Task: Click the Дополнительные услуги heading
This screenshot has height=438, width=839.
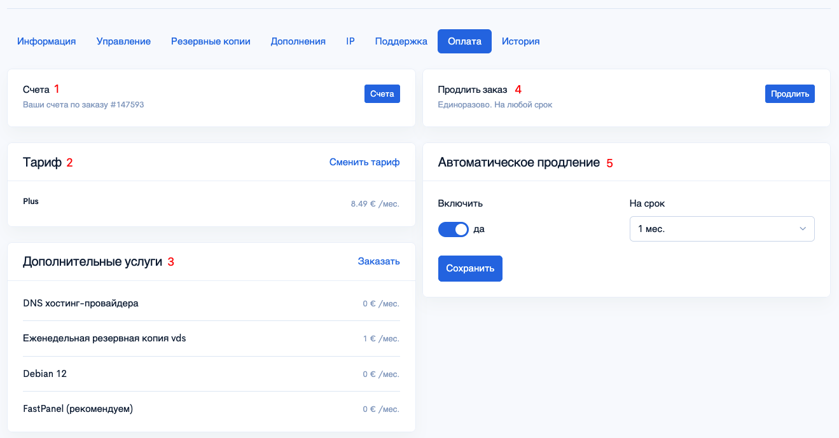Action: pyautogui.click(x=92, y=262)
